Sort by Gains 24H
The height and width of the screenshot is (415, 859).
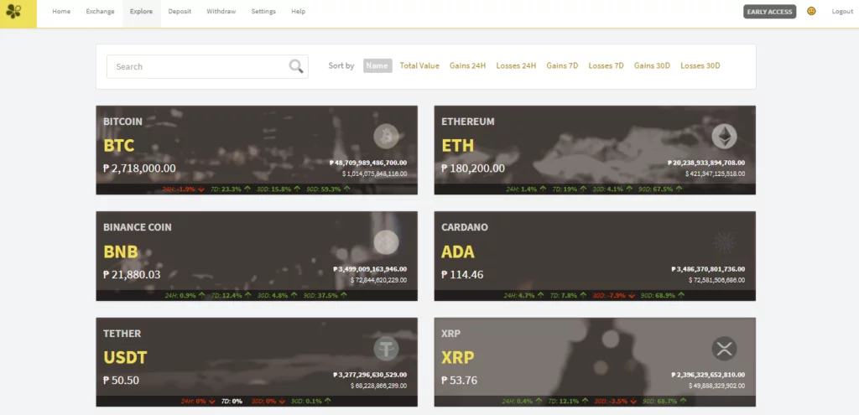(468, 65)
